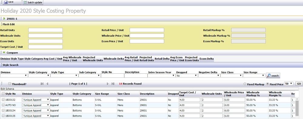Click Target Cost field in row 1BO0132
This screenshot has height=119, width=303.
(x=190, y=100)
